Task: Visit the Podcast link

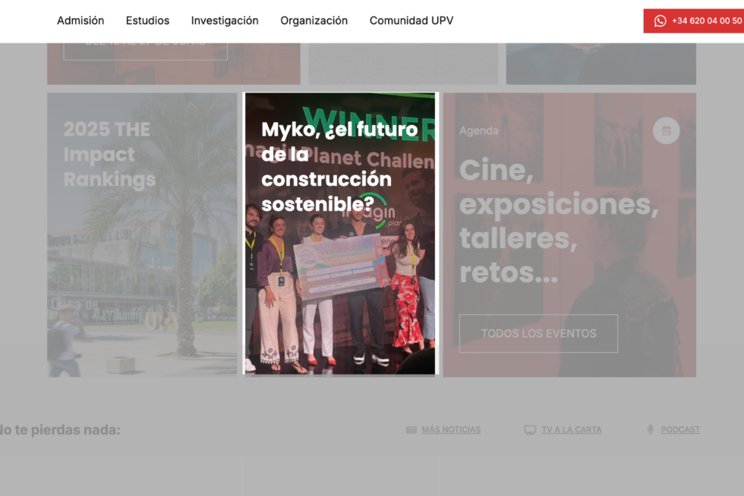Action: click(680, 430)
